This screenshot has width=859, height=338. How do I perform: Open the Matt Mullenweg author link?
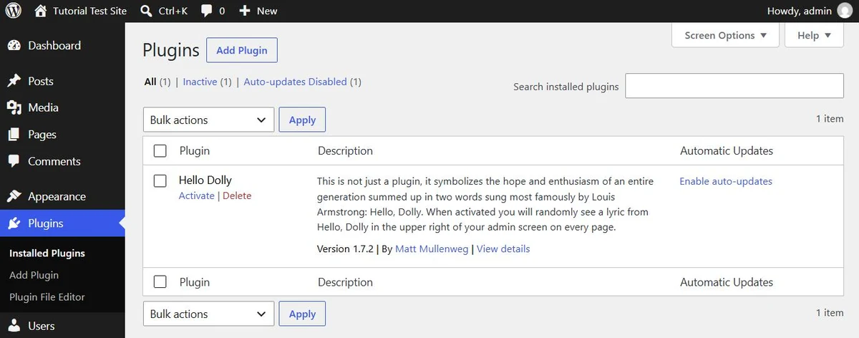(x=432, y=248)
